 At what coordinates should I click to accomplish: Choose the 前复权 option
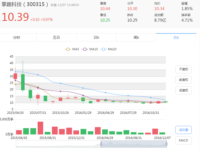183,80
